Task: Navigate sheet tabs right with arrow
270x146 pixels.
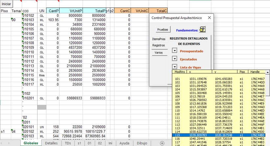Action: pyautogui.click(x=9, y=143)
